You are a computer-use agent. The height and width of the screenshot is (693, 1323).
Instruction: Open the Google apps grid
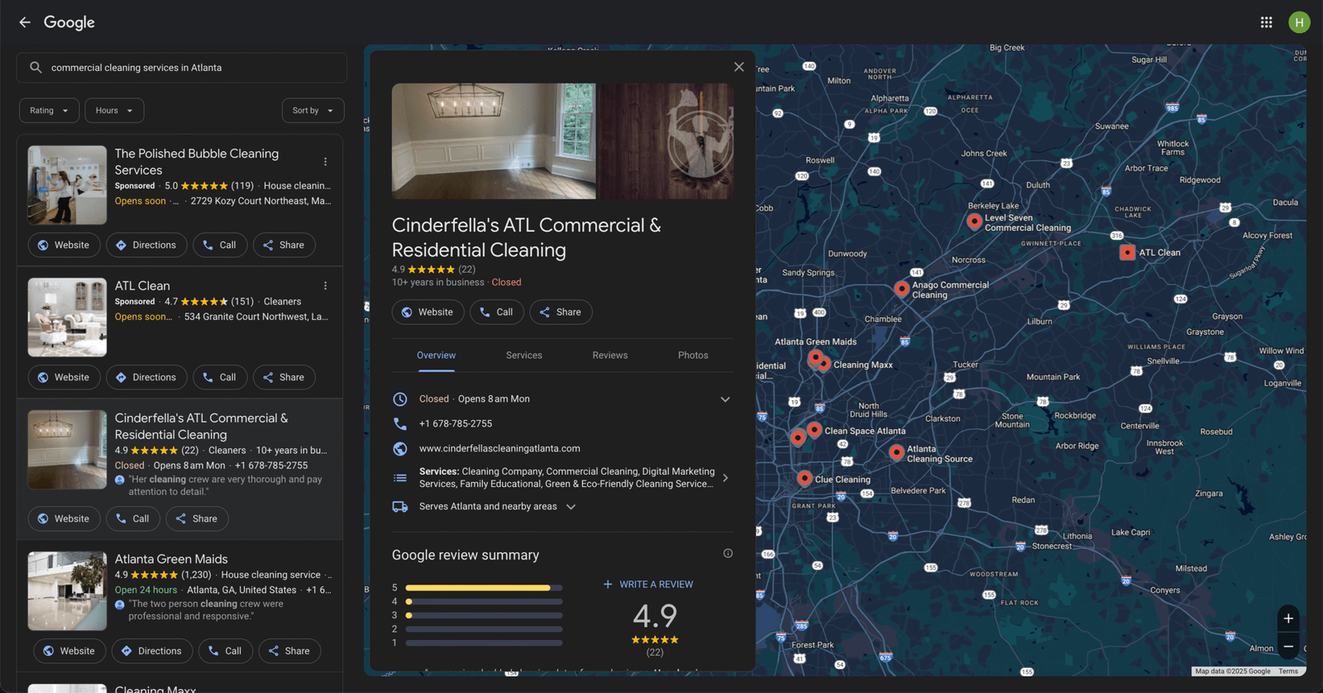click(x=1266, y=22)
